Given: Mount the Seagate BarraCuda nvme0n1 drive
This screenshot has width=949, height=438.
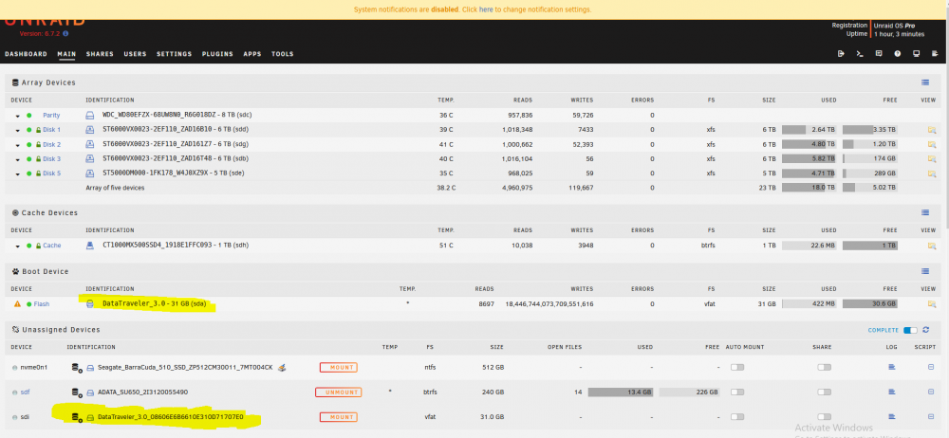Looking at the screenshot, I should coord(339,367).
